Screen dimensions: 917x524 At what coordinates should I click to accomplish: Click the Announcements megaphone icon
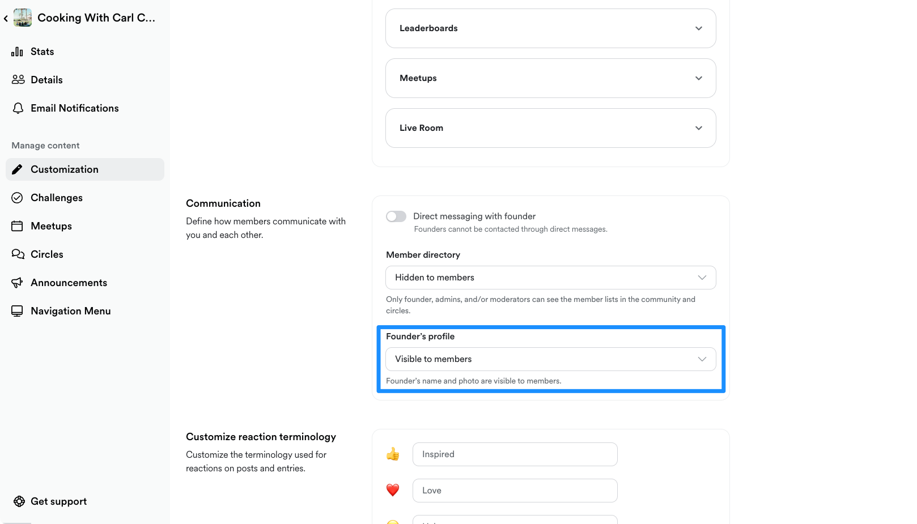coord(18,283)
